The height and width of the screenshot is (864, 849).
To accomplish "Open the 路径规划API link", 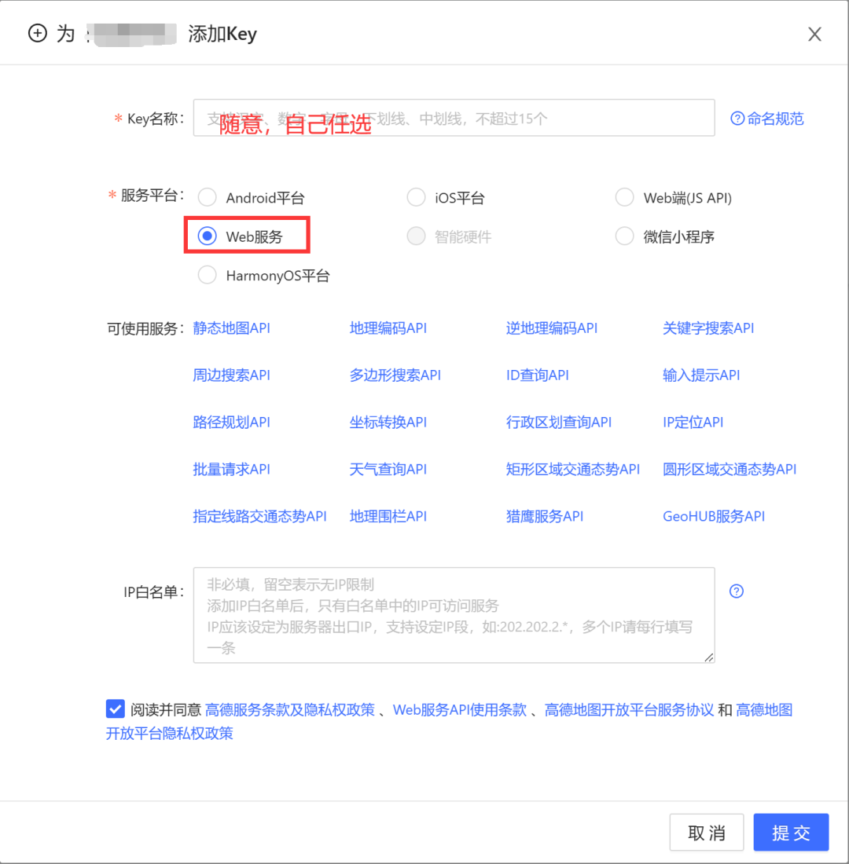I will point(232,423).
